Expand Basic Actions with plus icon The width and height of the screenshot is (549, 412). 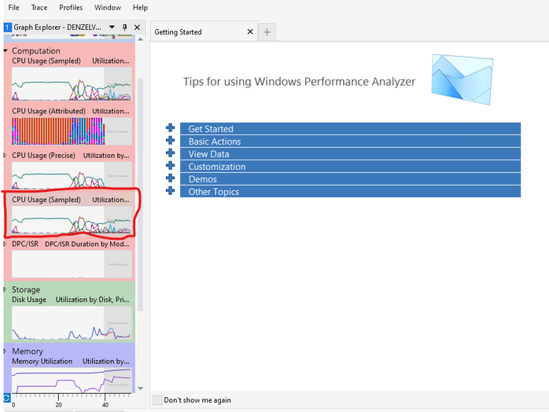coord(171,141)
